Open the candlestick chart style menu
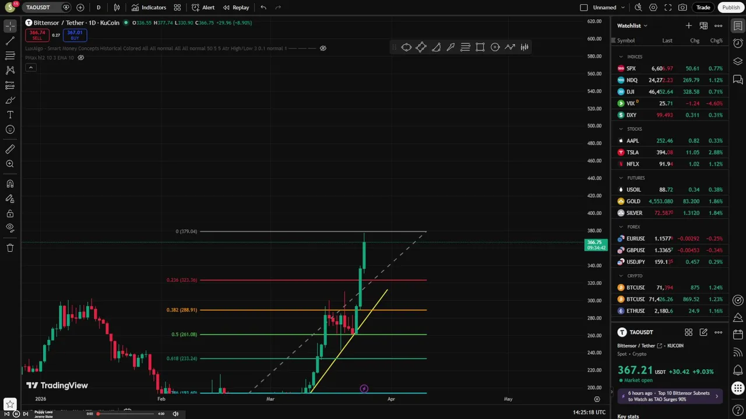The image size is (746, 419). pos(117,8)
